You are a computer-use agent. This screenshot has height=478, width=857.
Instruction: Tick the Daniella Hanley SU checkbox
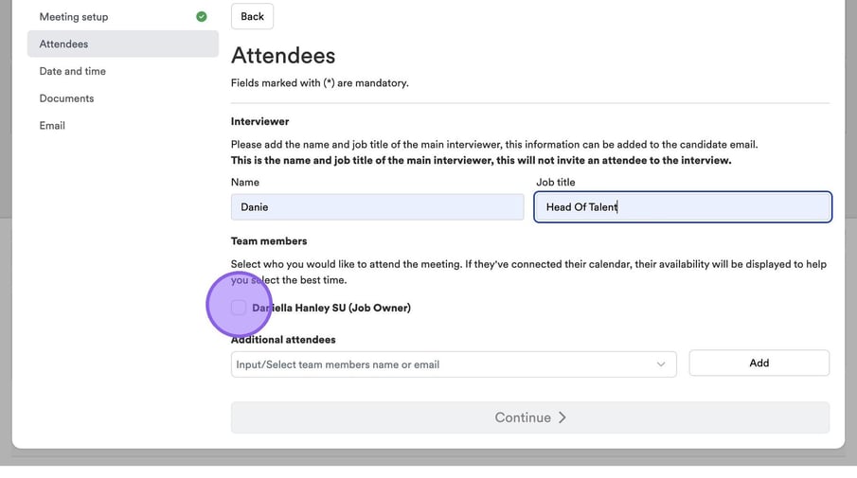pyautogui.click(x=239, y=308)
